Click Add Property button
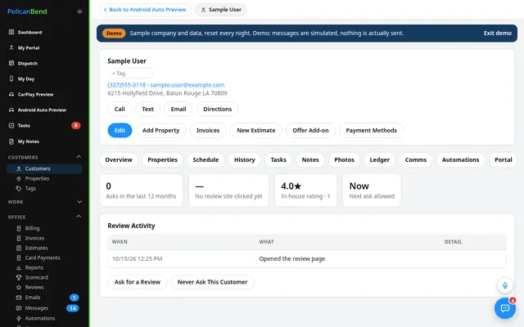 click(160, 131)
